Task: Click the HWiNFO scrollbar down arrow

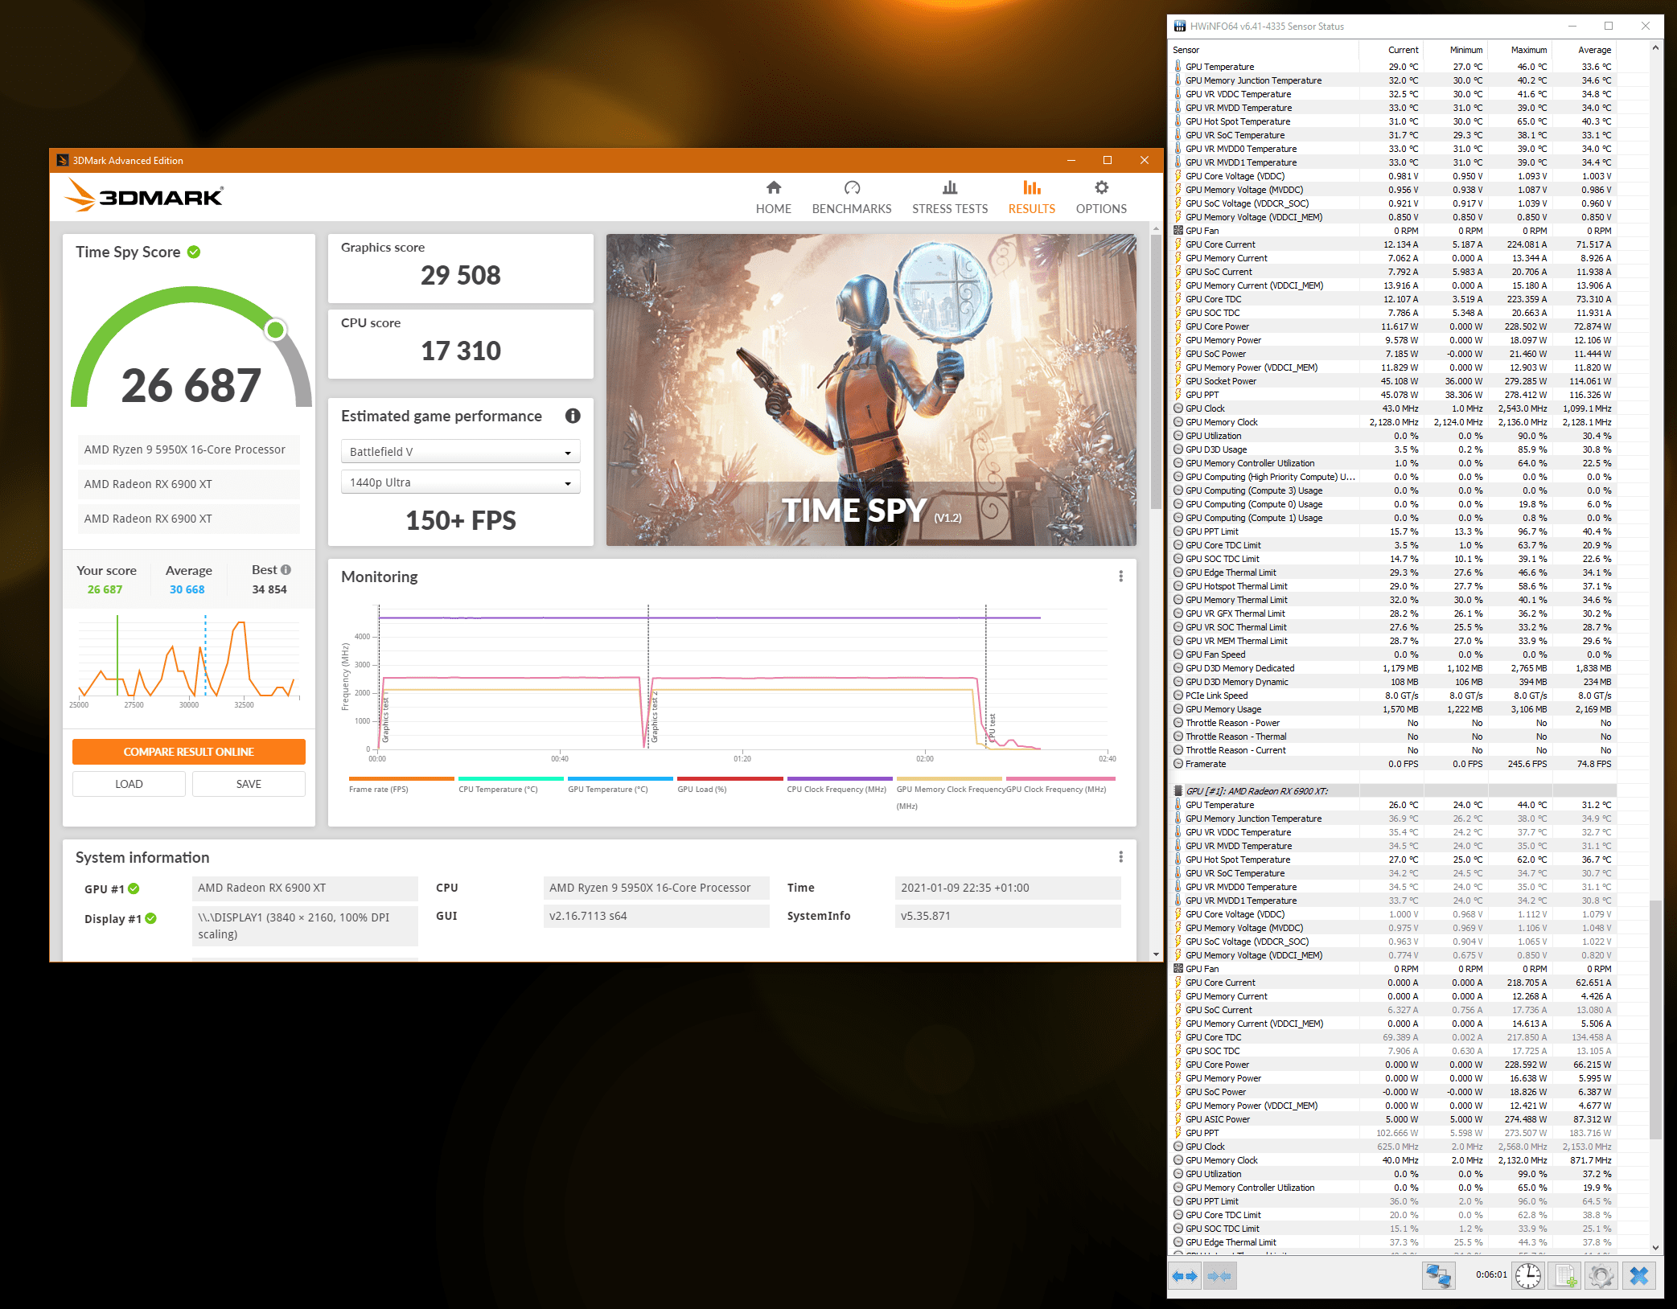Action: coord(1655,1248)
